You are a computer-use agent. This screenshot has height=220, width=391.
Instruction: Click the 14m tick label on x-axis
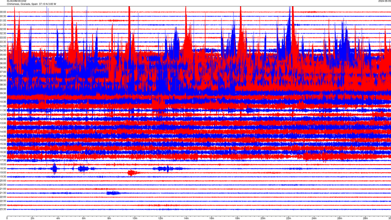pyautogui.click(x=186, y=218)
